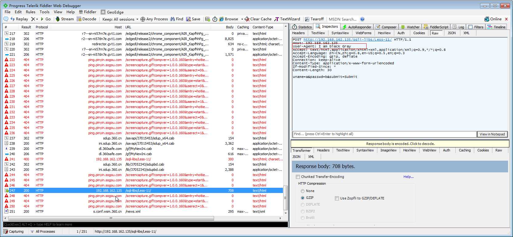This screenshot has width=513, height=237.
Task: Select session 237 sdup.360.cn
Action: (143, 138)
